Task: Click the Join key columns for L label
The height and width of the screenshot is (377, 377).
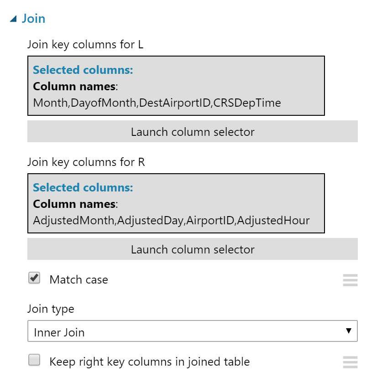Action: click(86, 44)
